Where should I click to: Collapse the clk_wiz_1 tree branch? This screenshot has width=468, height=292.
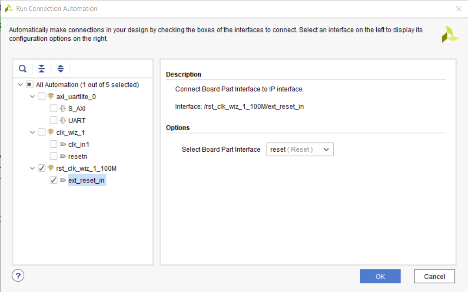[31, 132]
